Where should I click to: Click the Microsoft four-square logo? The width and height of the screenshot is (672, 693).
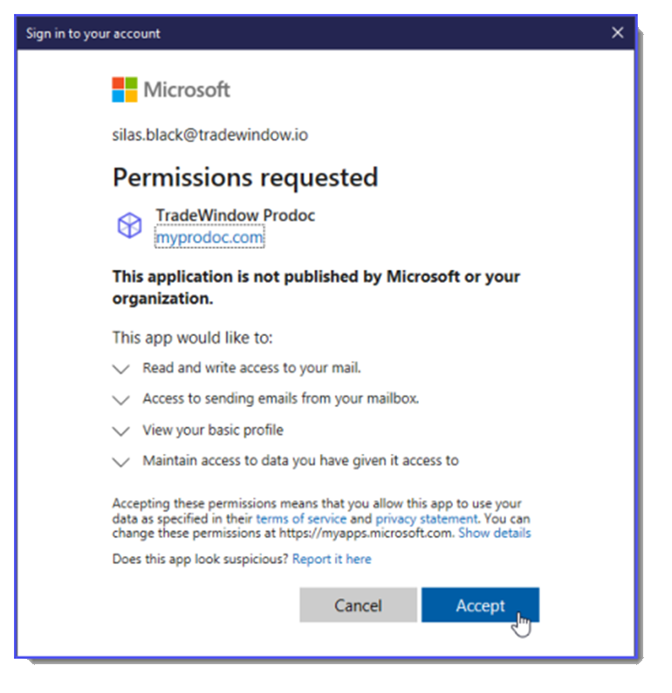125,90
